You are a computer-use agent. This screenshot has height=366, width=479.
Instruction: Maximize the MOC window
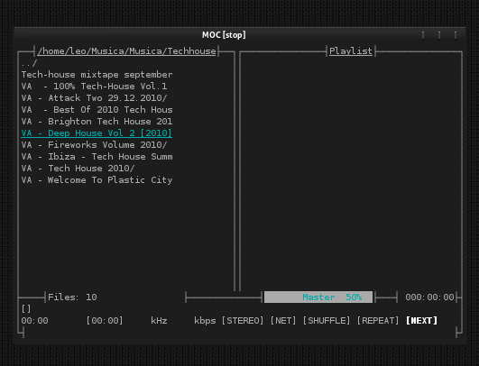pyautogui.click(x=439, y=35)
